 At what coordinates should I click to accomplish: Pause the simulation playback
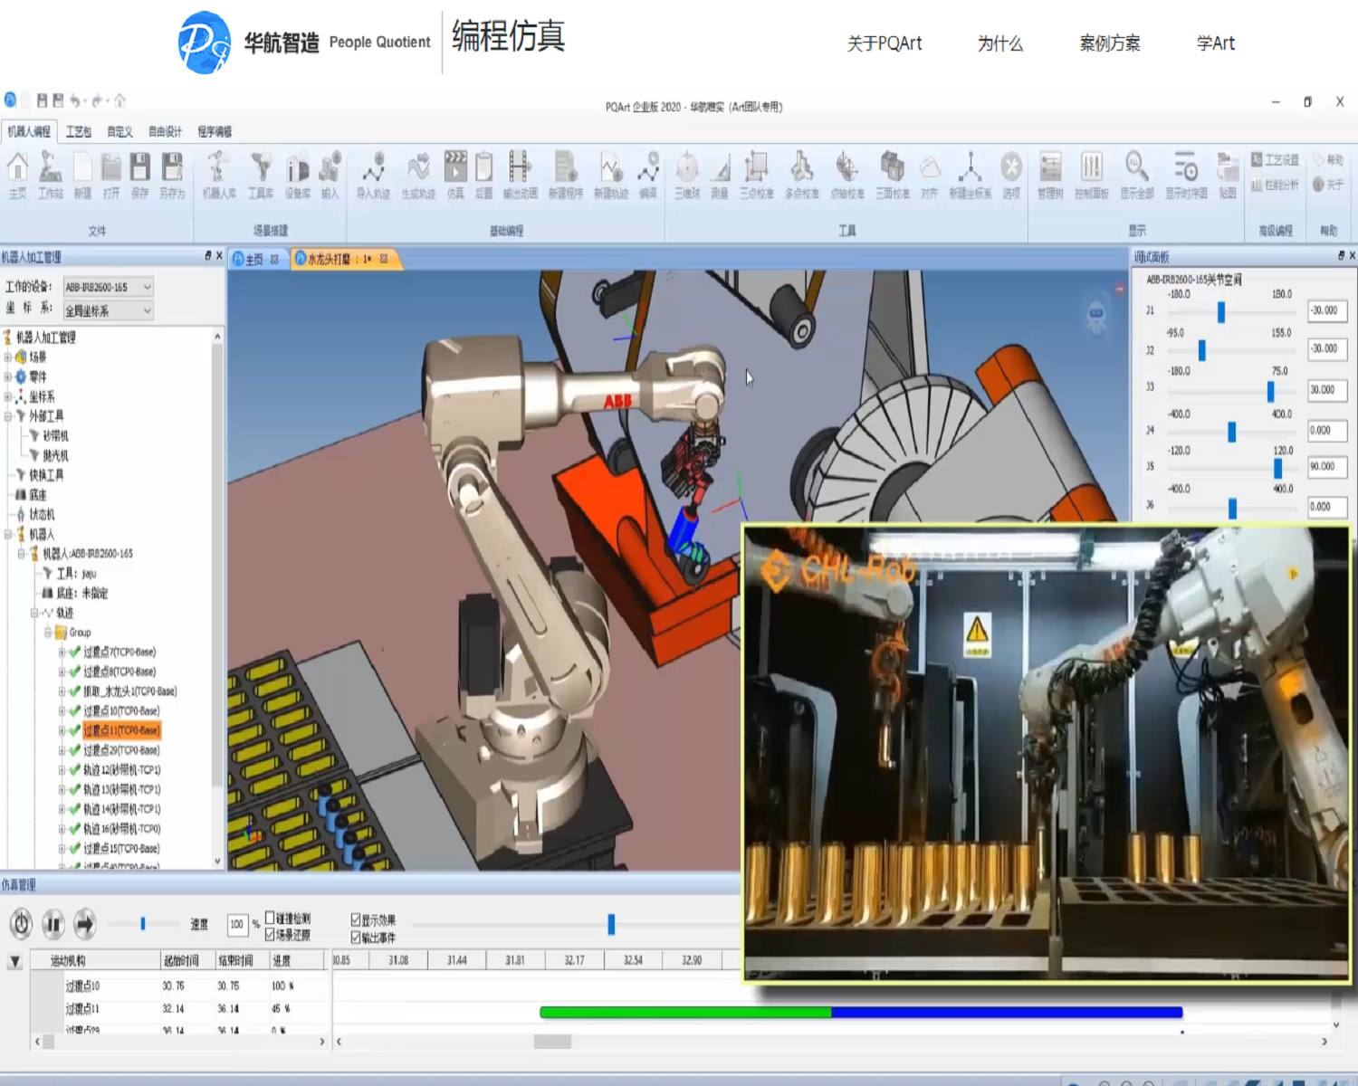tap(53, 924)
